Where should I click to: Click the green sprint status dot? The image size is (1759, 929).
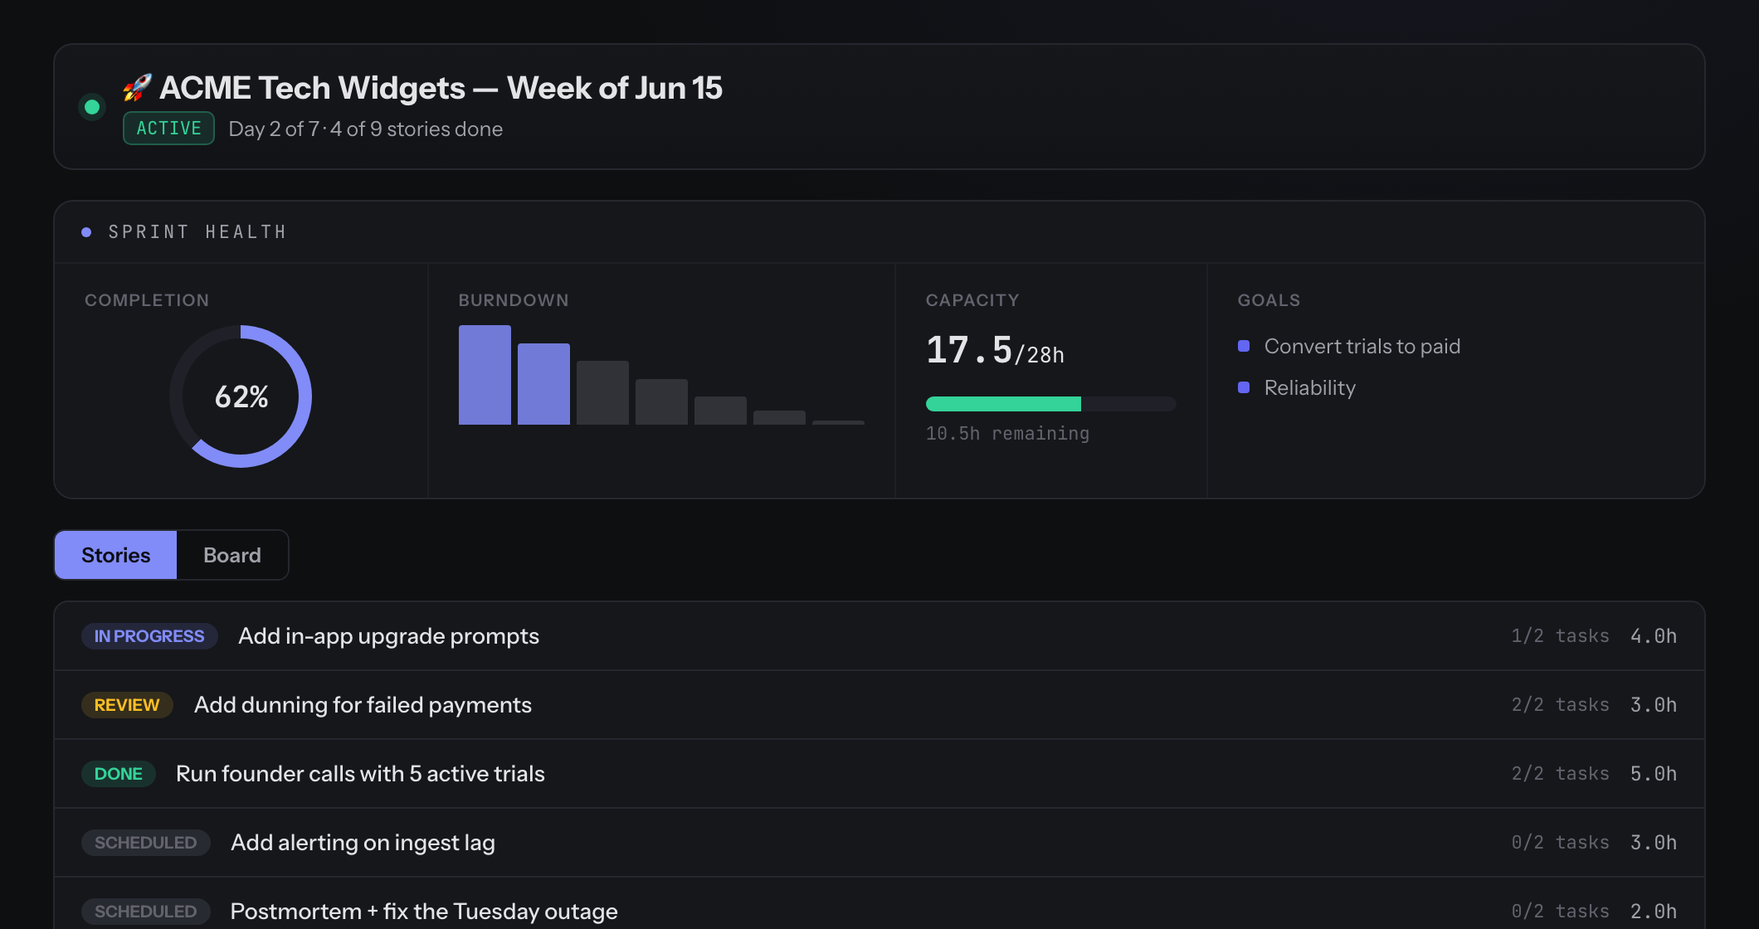click(92, 107)
